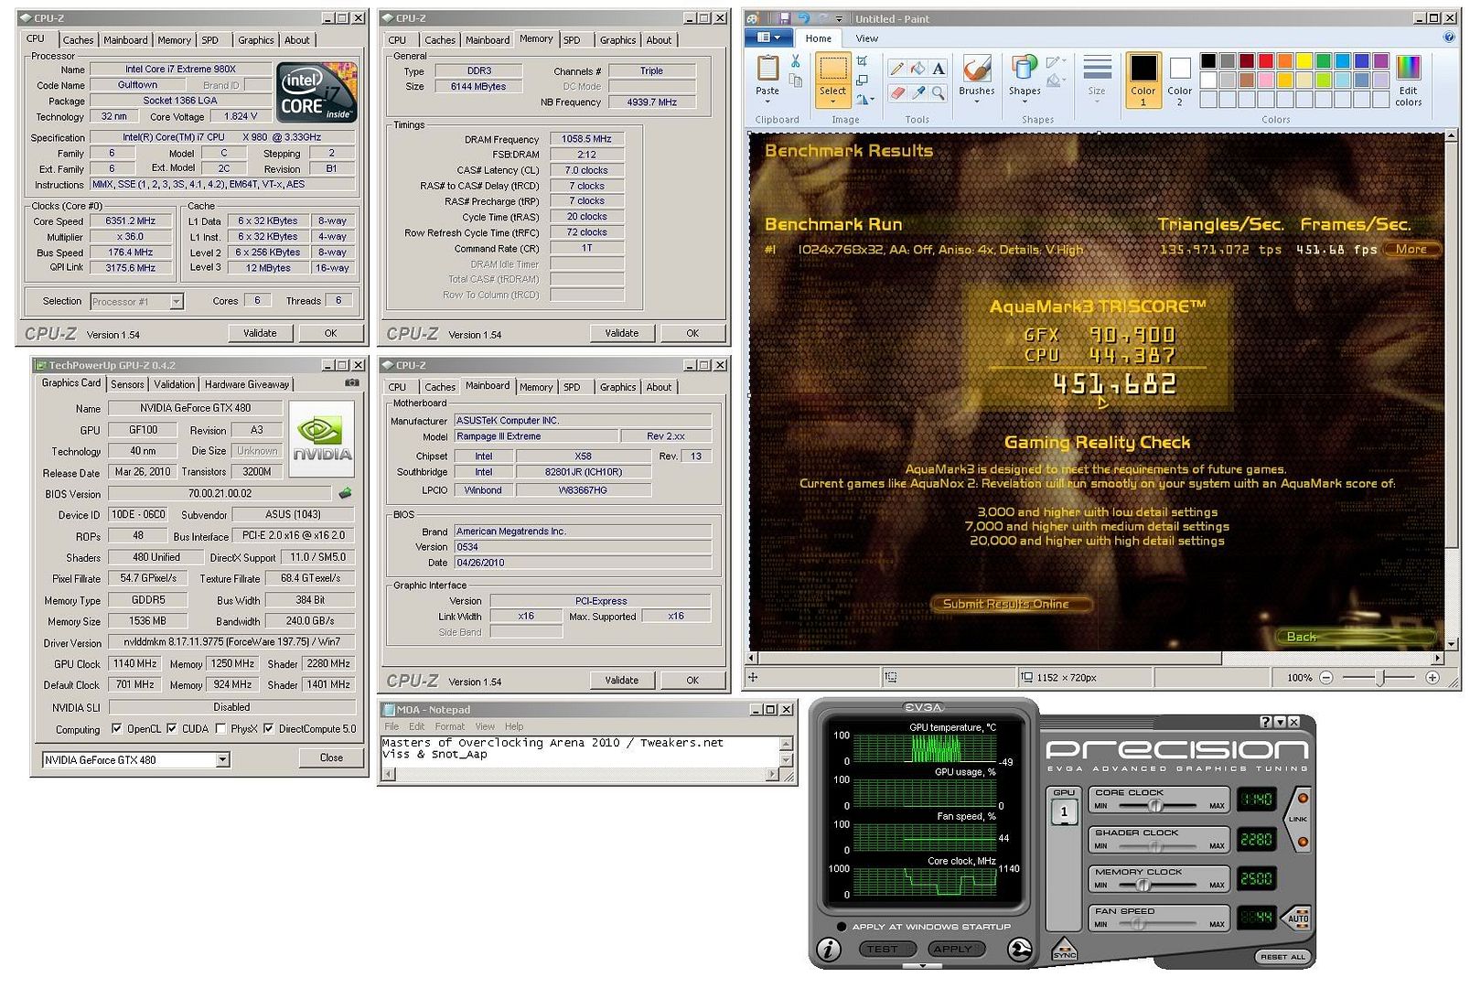Open the Processor #1 selection dropdown in CPU-Z
1470x988 pixels.
(x=177, y=301)
